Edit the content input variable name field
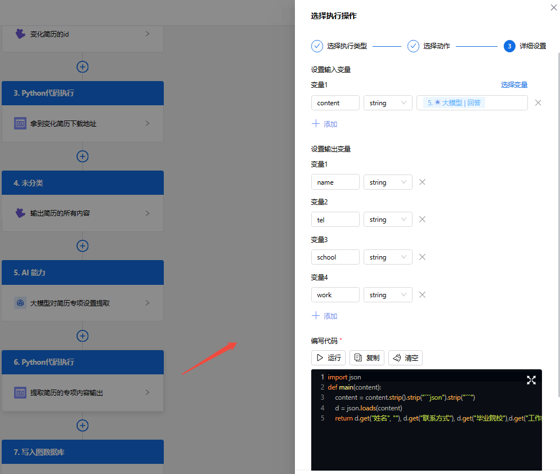 [x=335, y=103]
